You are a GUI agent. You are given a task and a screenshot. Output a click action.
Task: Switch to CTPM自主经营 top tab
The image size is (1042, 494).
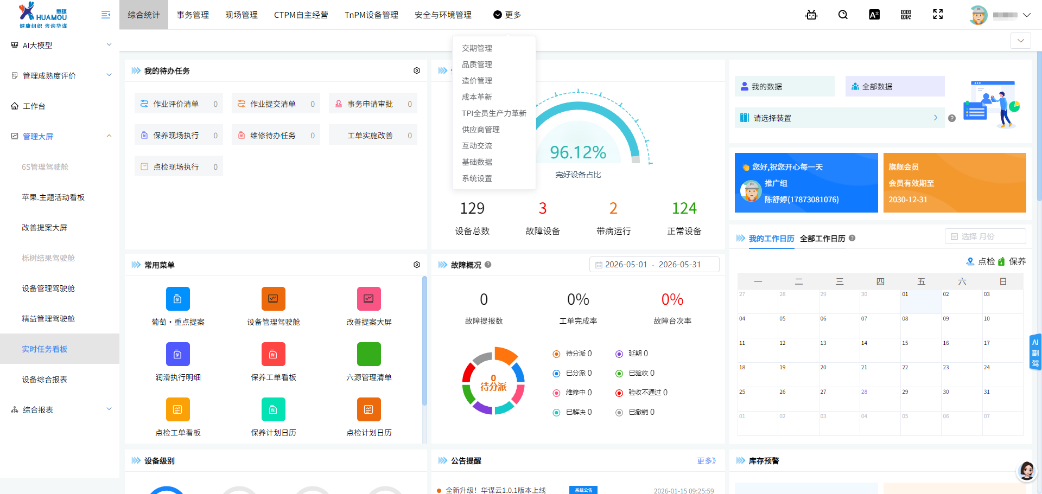[301, 15]
